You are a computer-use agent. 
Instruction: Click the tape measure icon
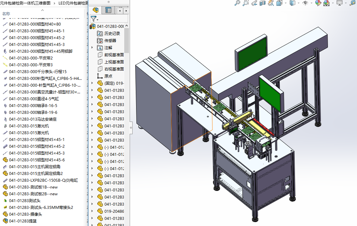(x=352, y=3)
